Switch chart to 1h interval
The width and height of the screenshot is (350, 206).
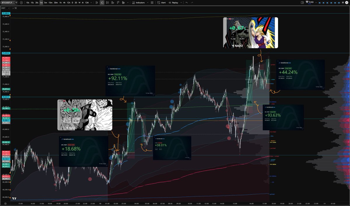(60, 3)
